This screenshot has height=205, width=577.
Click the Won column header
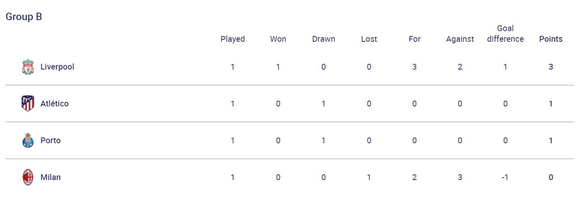click(x=278, y=39)
